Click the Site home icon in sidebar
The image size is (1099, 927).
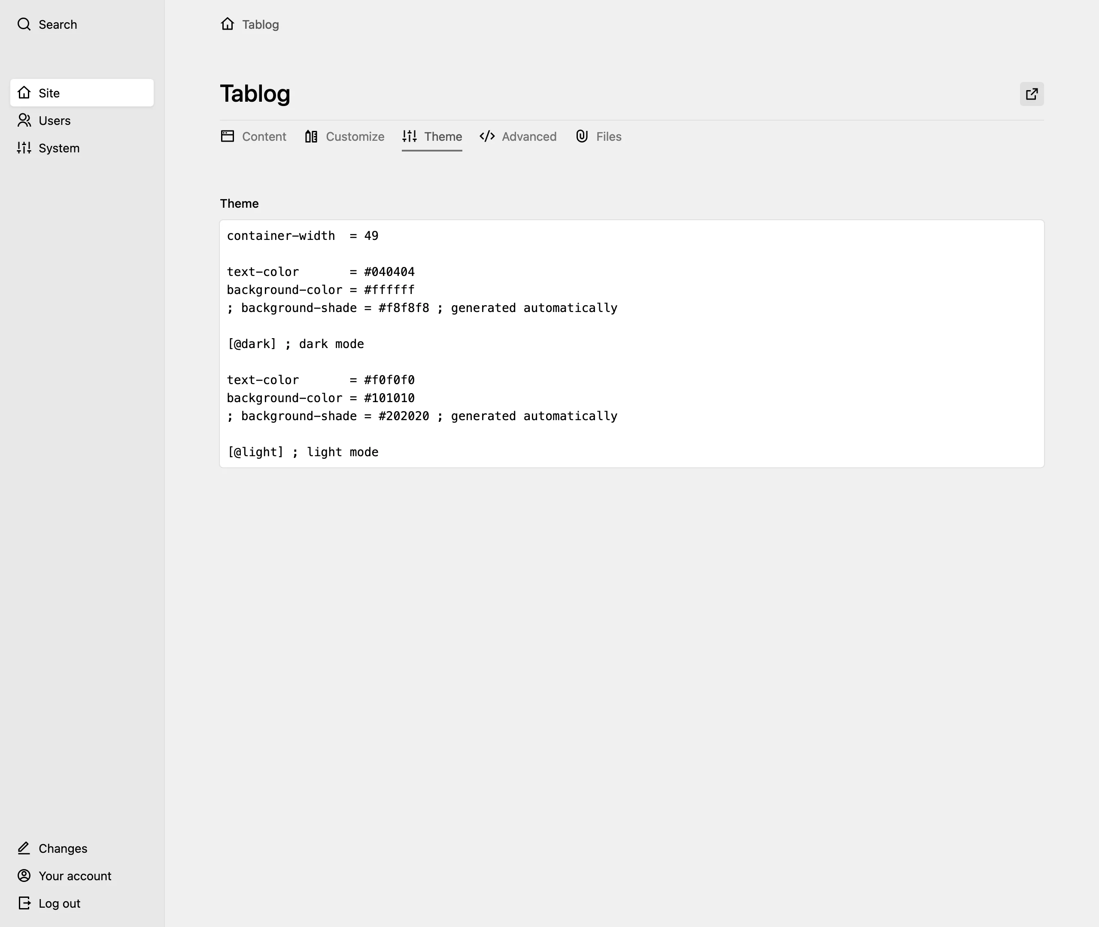click(24, 93)
